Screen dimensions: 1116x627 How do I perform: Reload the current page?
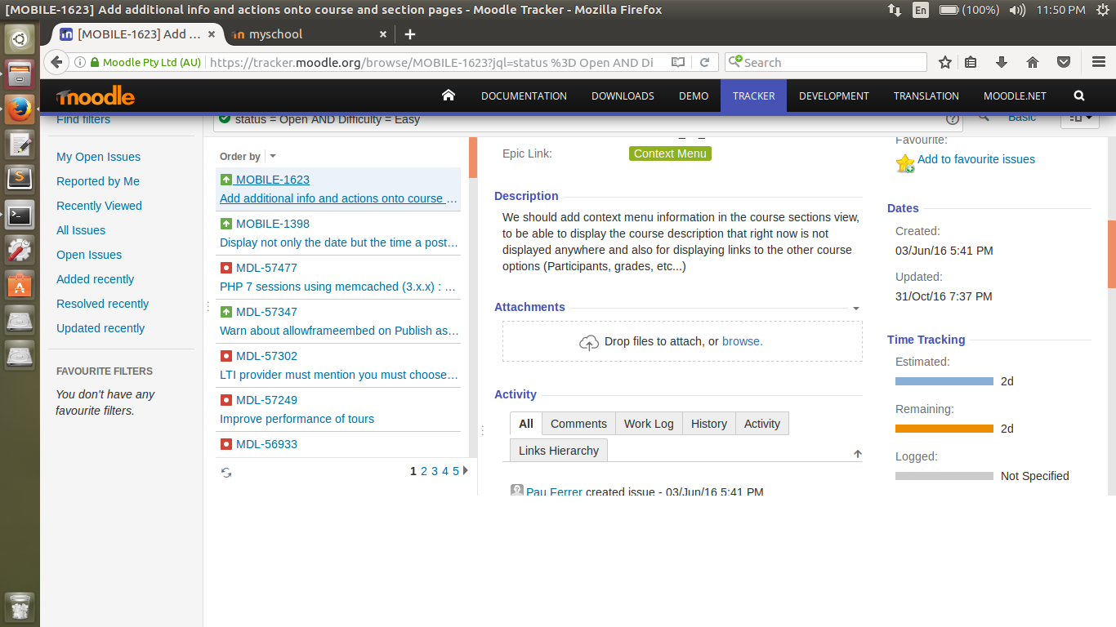tap(704, 62)
